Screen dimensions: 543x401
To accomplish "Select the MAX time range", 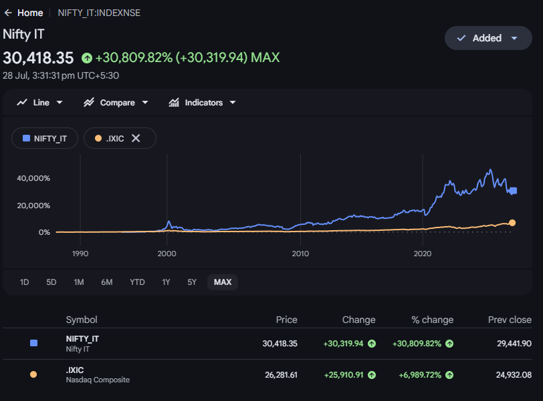I will pos(222,282).
